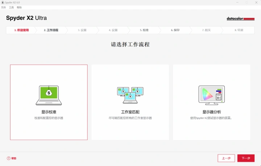Select the 2. 工作流程 step tab
This screenshot has width=261, height=166.
click(51, 30)
